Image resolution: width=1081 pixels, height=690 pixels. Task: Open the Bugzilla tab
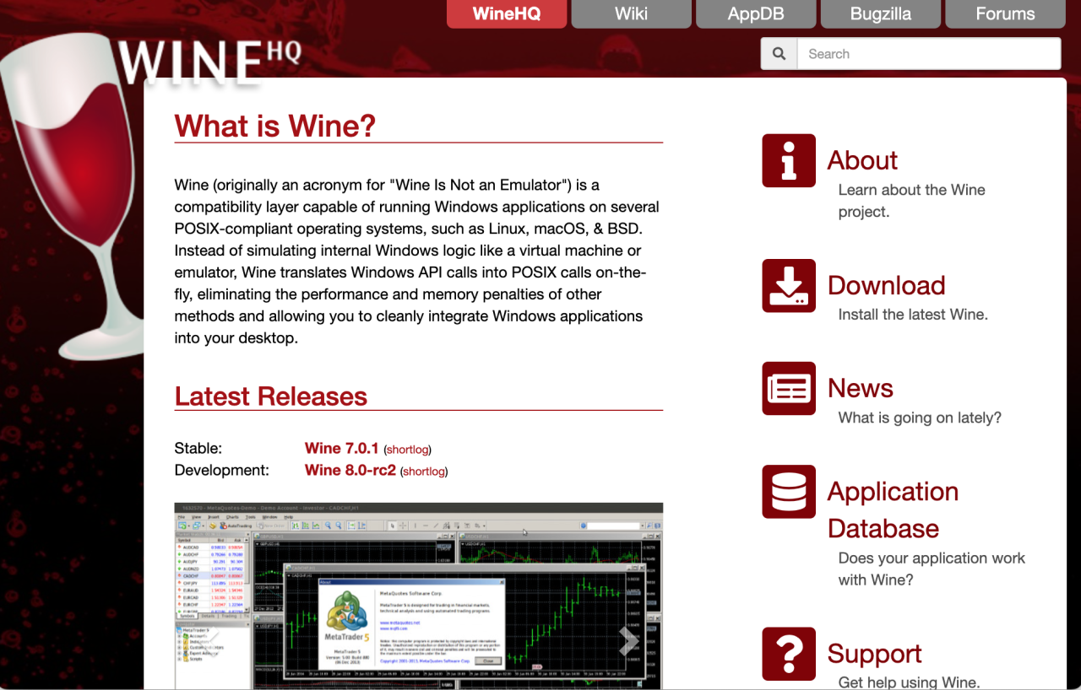(880, 13)
